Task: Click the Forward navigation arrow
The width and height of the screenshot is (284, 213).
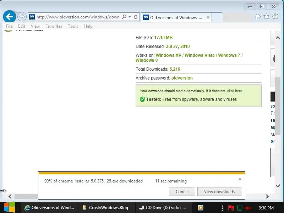Action: 22,17
